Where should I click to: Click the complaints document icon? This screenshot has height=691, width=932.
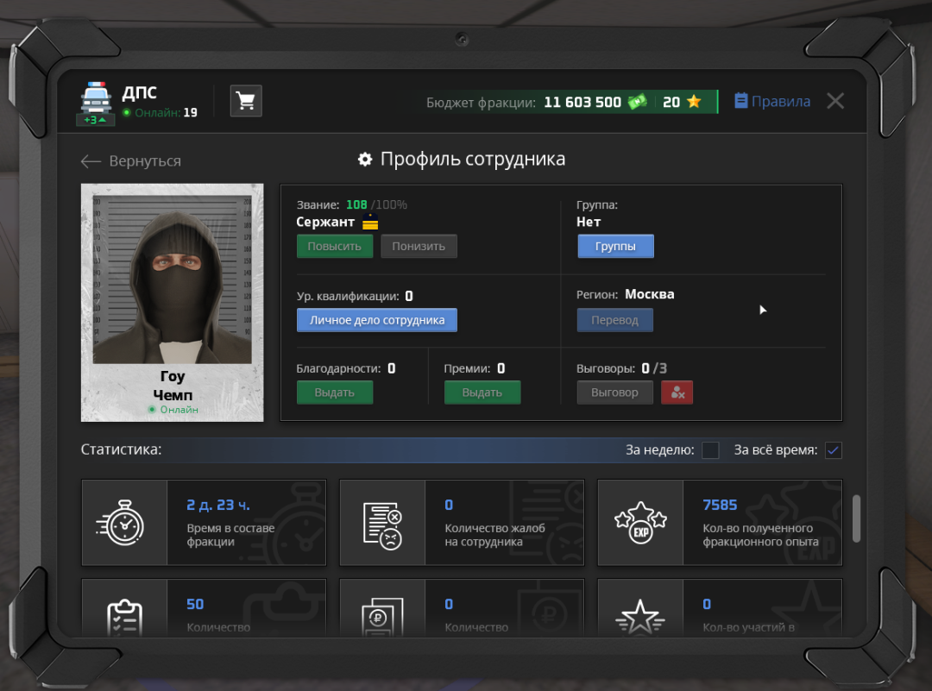[x=383, y=525]
